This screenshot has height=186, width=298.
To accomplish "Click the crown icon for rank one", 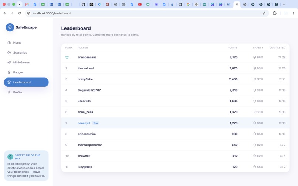I will pos(67,57).
